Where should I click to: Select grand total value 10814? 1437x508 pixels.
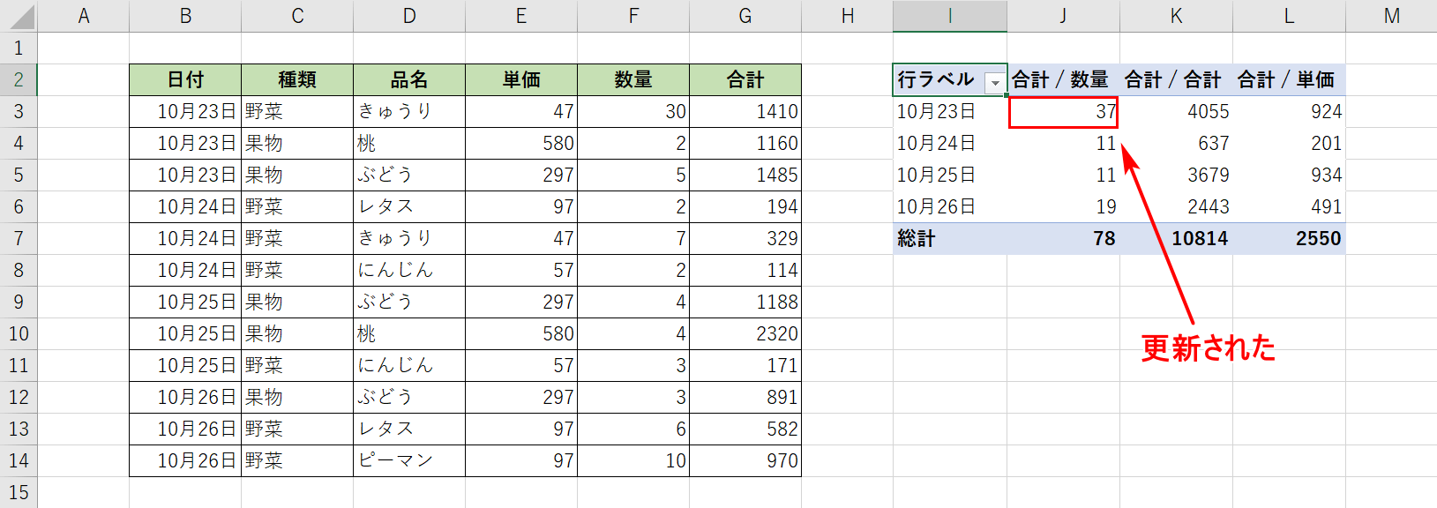pyautogui.click(x=1176, y=238)
